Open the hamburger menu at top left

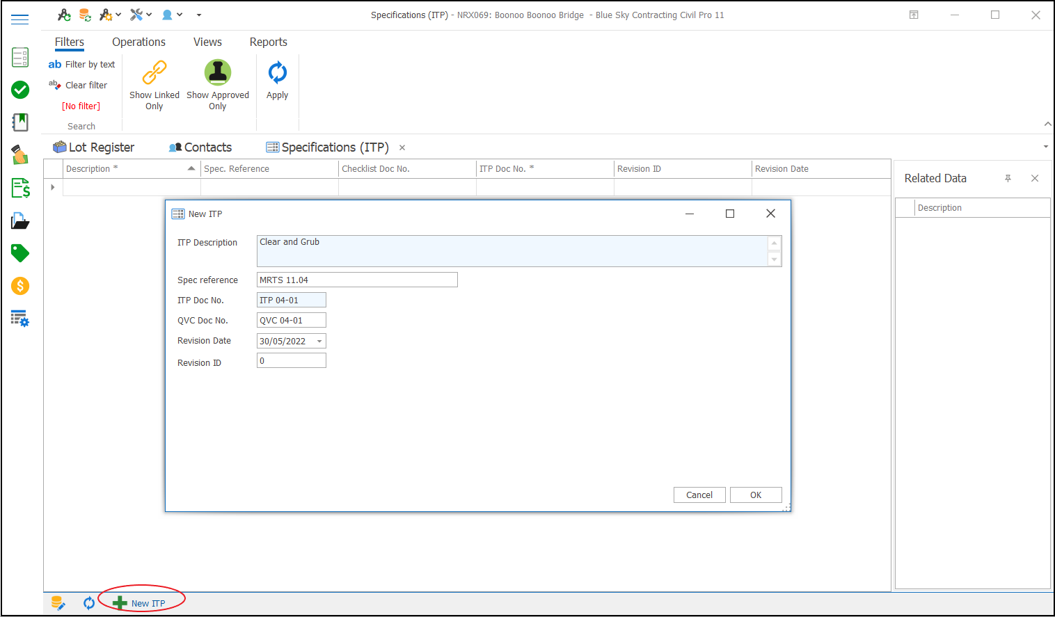20,19
